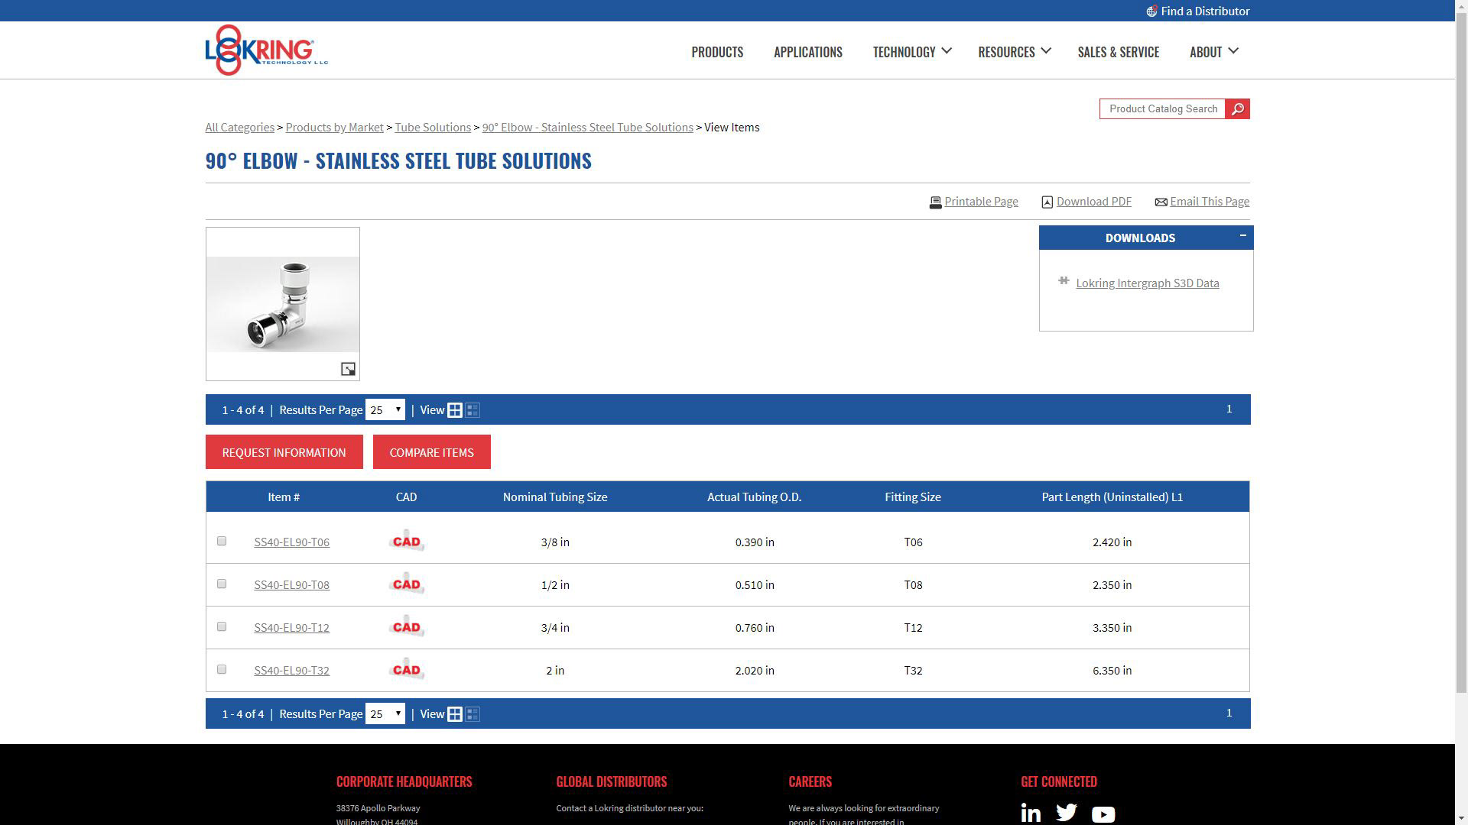Click the red search magnifier icon

[1237, 109]
